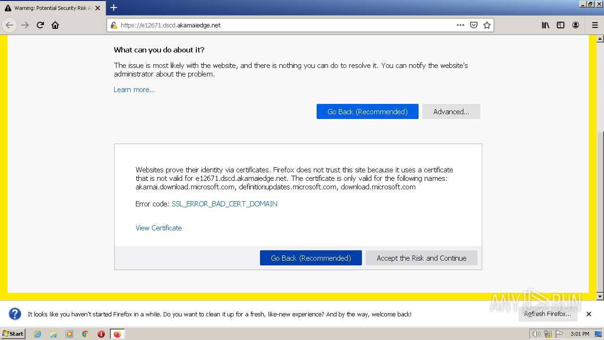
Task: Click the Firefox taskbar button
Action: [x=117, y=334]
